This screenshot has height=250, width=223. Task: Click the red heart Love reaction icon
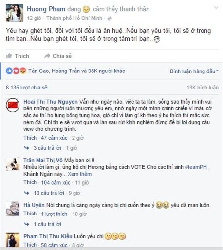coord(16,71)
